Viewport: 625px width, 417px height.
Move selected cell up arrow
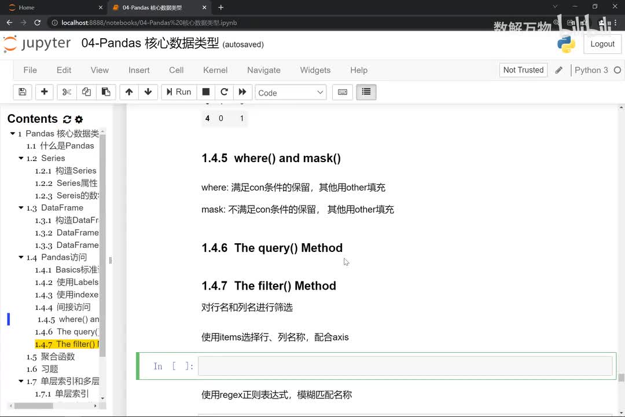[x=128, y=92]
